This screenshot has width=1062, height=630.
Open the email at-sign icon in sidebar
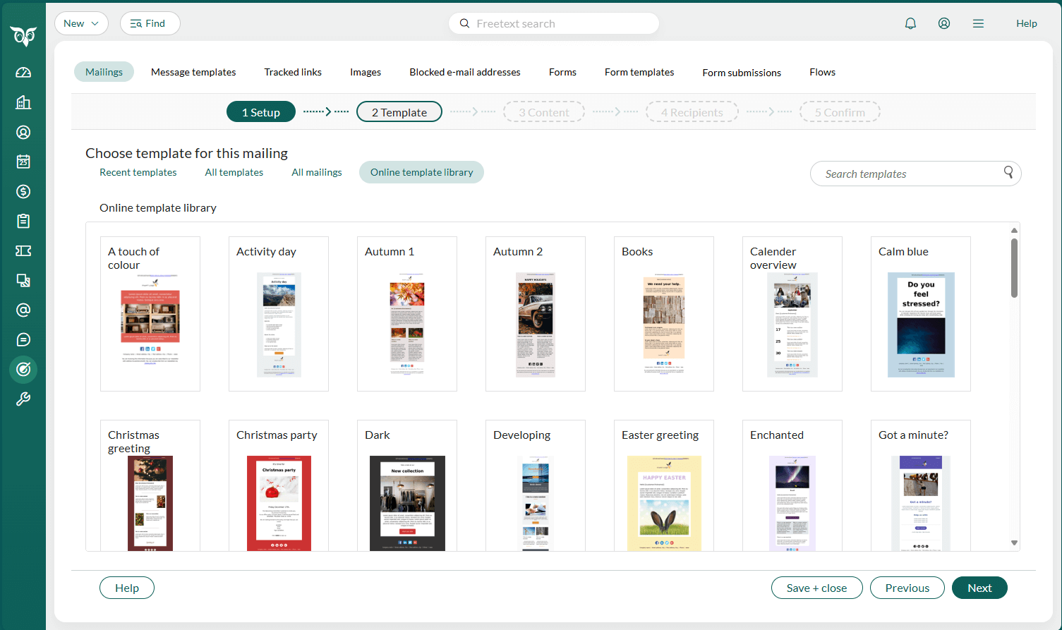click(x=23, y=310)
